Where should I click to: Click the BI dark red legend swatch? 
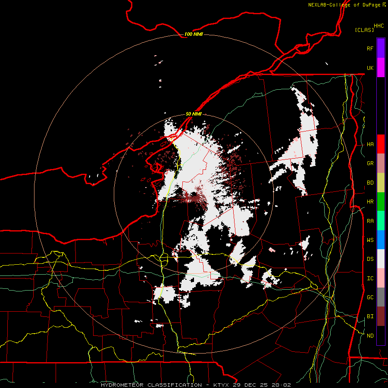point(381,316)
